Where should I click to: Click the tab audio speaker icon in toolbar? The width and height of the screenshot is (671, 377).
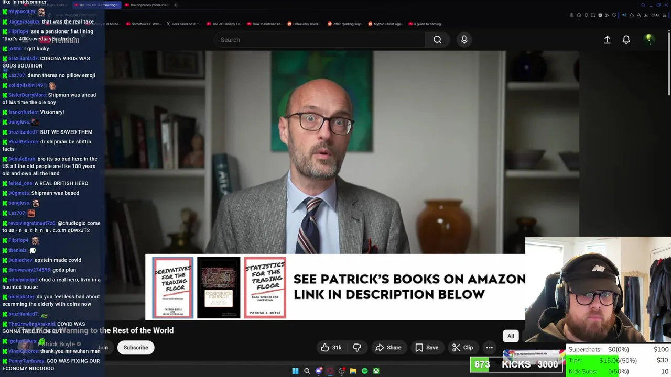point(624,15)
